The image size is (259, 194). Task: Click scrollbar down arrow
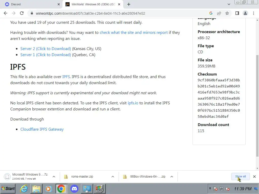coord(257,168)
